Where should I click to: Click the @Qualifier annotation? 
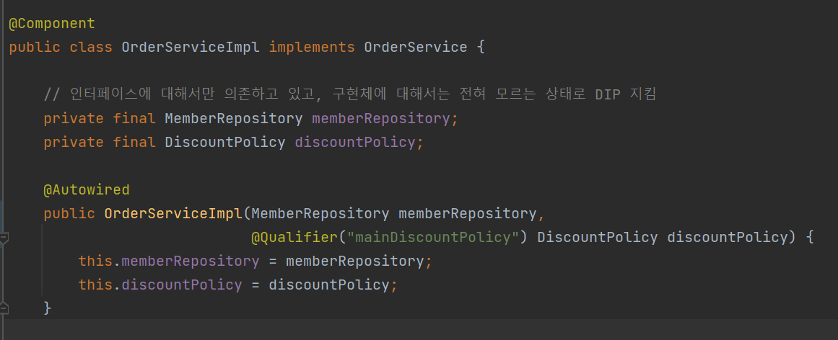point(294,238)
